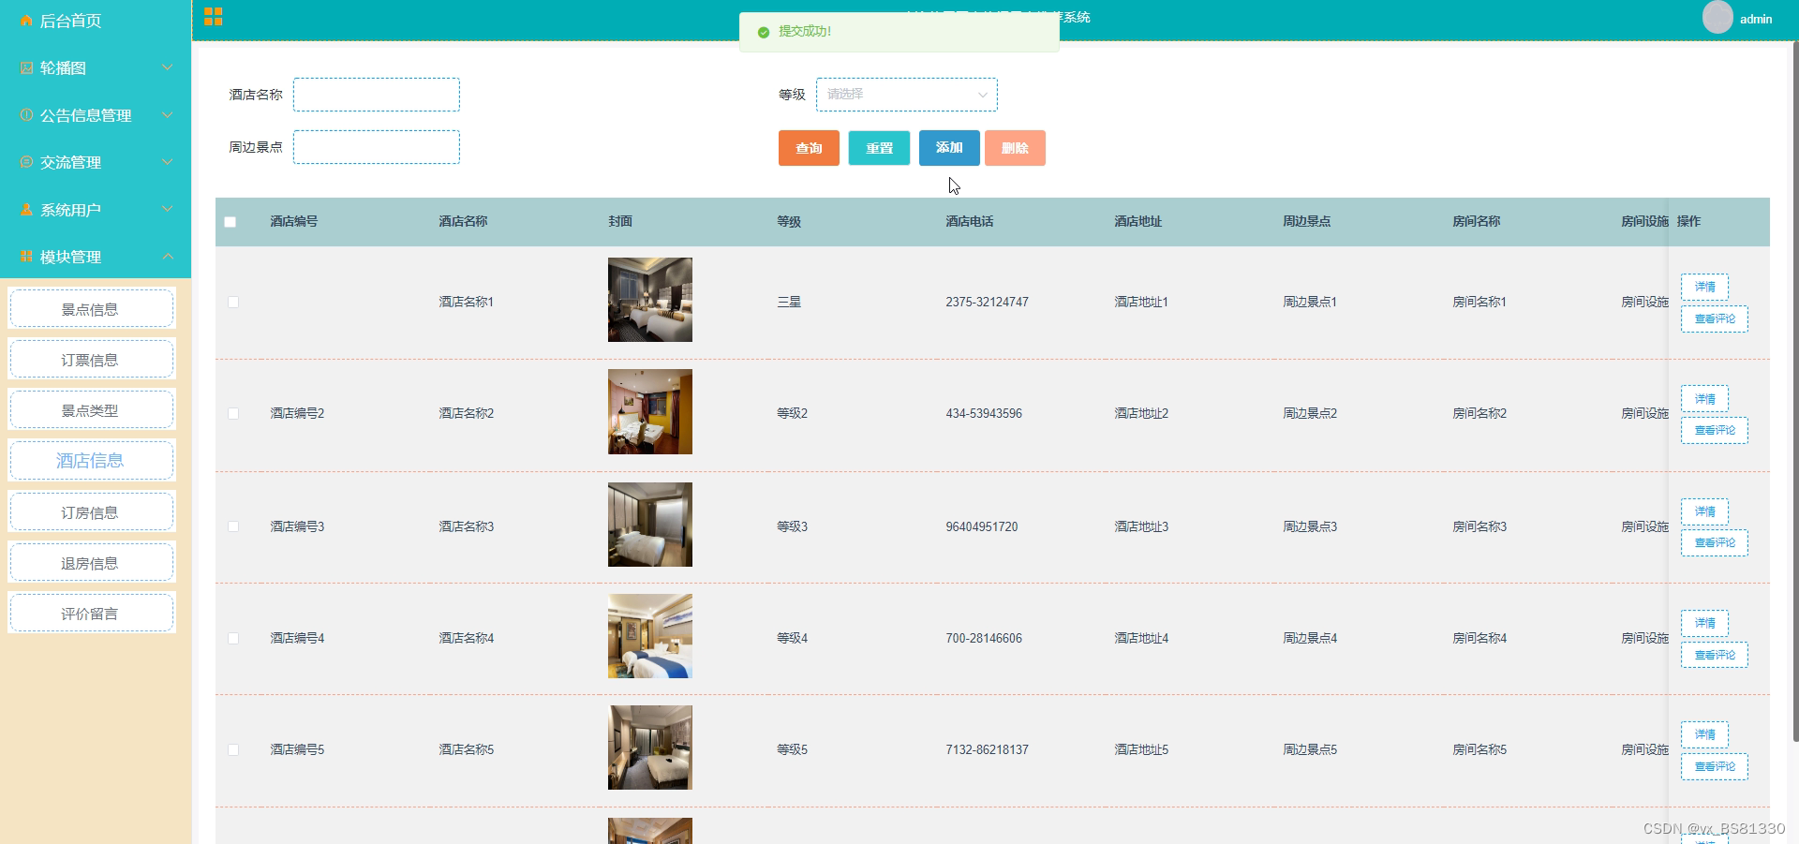Focus the 酒店名称 search input
Image resolution: width=1799 pixels, height=844 pixels.
tap(377, 95)
